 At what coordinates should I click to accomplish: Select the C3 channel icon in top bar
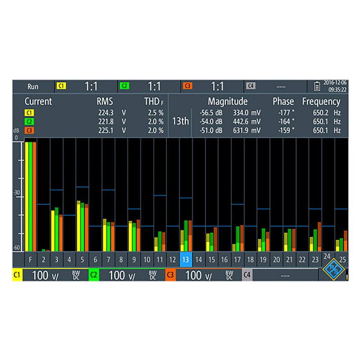tap(187, 86)
